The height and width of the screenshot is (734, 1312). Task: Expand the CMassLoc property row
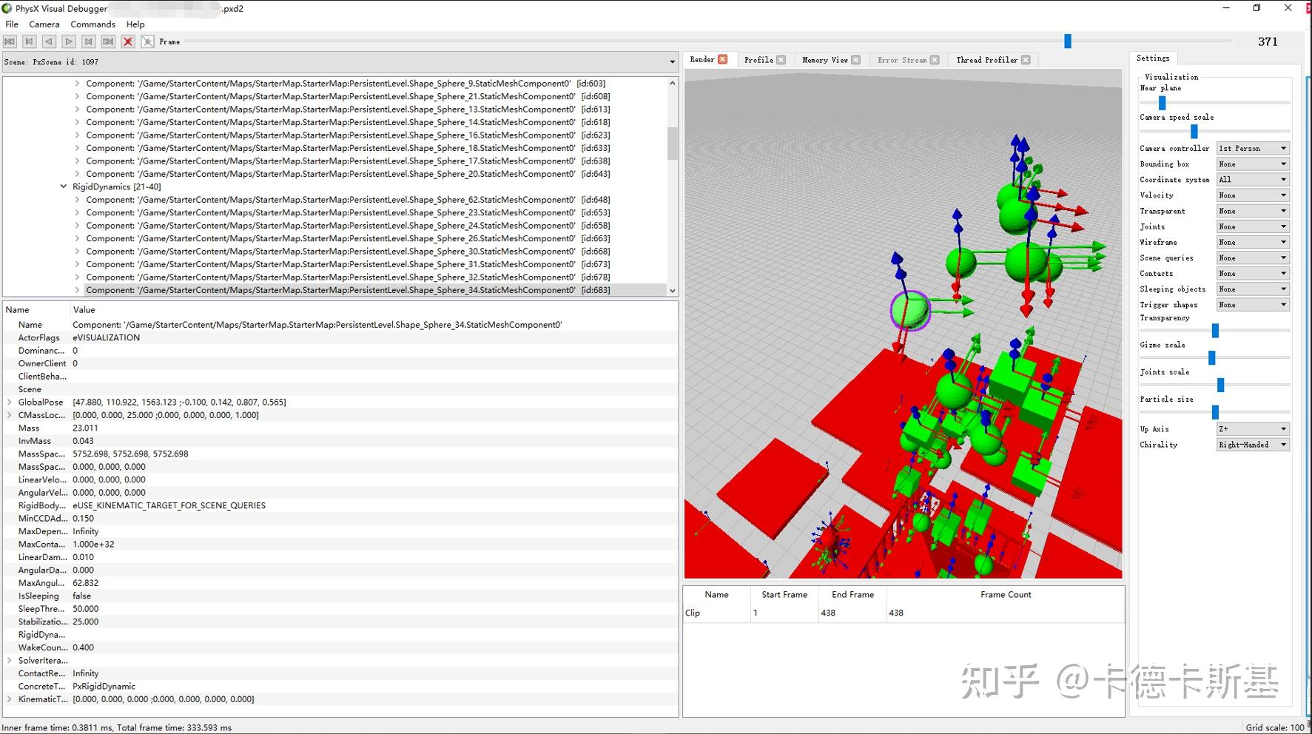tap(9, 415)
